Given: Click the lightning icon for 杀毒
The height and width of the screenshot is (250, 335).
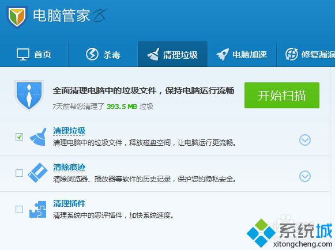Looking at the screenshot, I should click(x=92, y=54).
